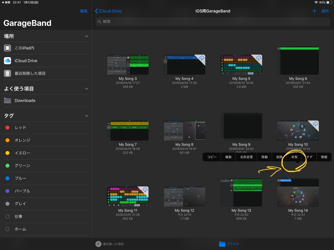This screenshot has width=334, height=250.
Task: Tap the back chevron next to iCloud Drive
Action: [96, 11]
